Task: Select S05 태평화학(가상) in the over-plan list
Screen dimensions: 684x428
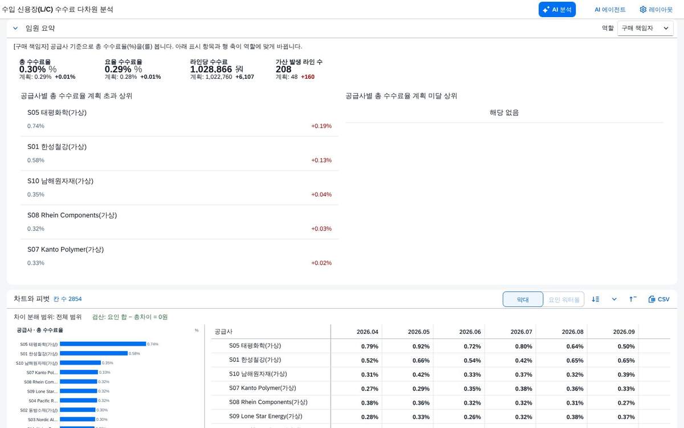Action: point(179,119)
